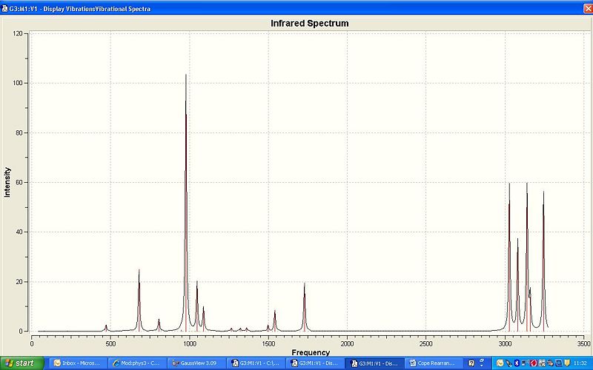
Task: Close the Vibrational Spectra window
Action: (x=588, y=8)
